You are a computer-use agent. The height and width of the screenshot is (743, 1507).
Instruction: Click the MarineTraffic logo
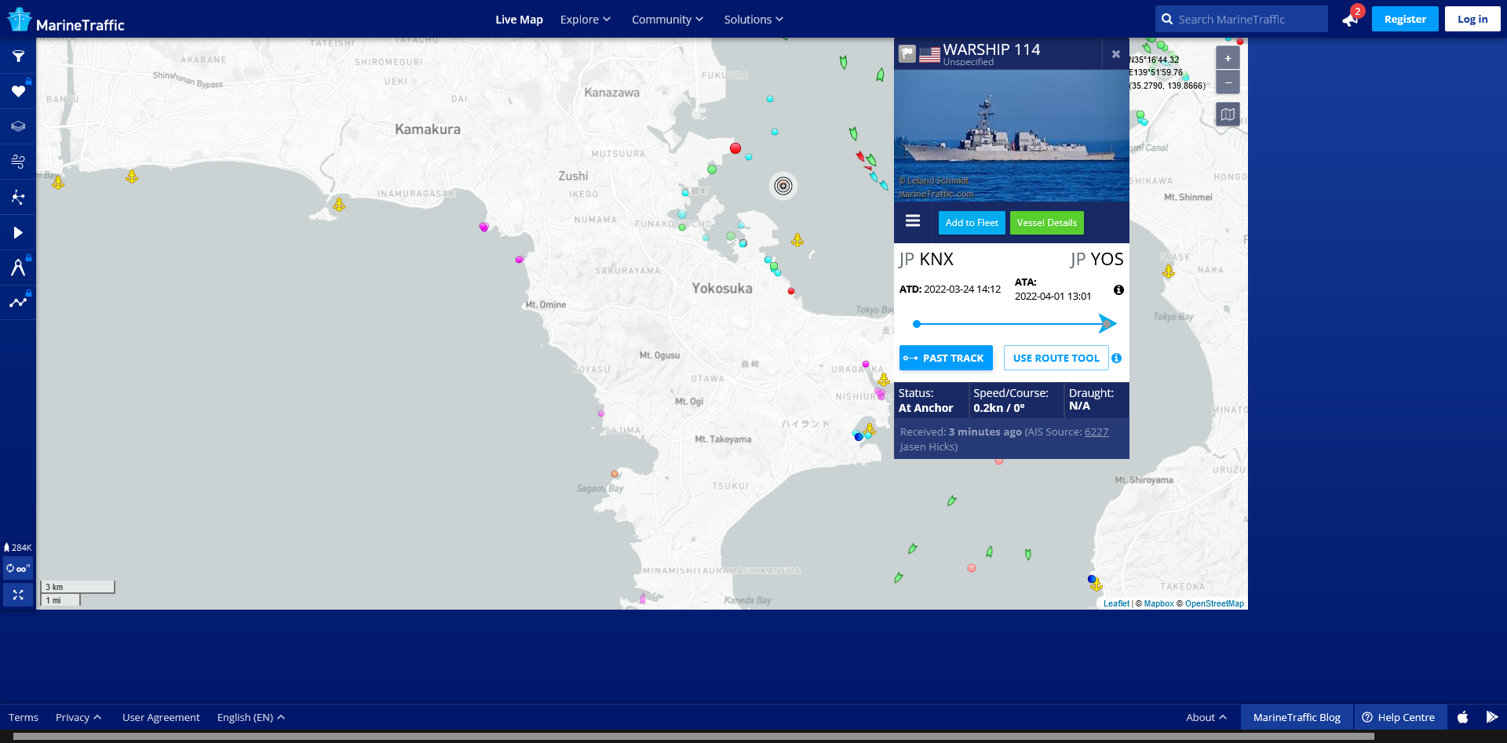66,20
